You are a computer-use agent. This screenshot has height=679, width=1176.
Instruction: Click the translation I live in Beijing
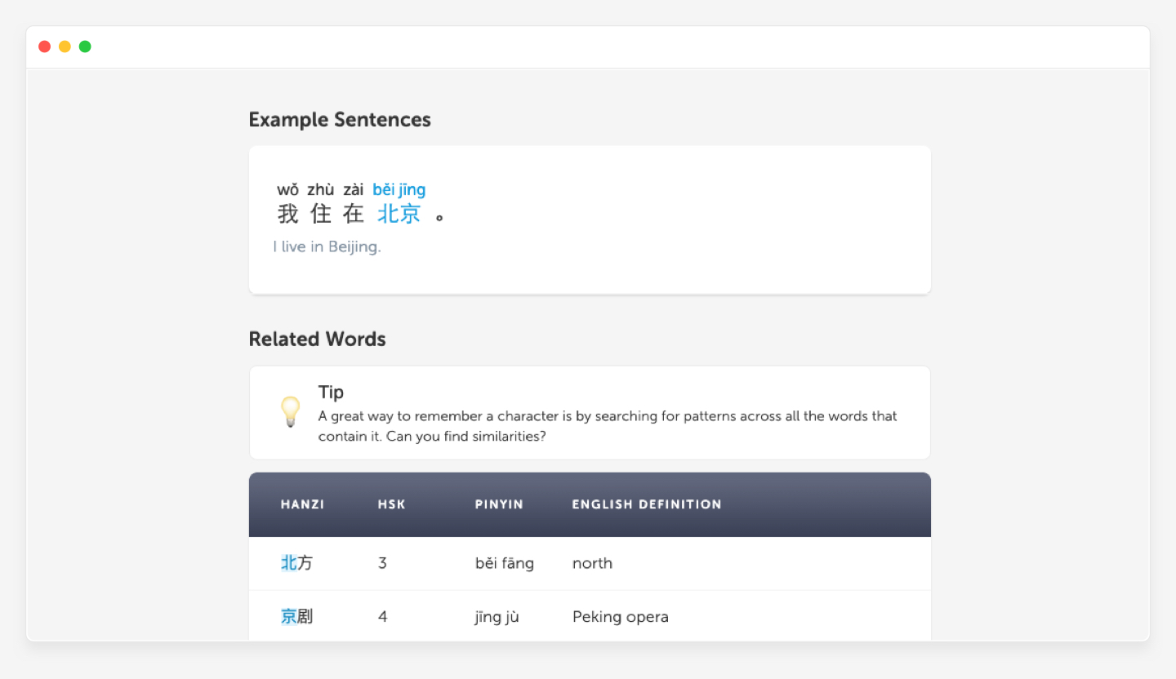pos(327,246)
